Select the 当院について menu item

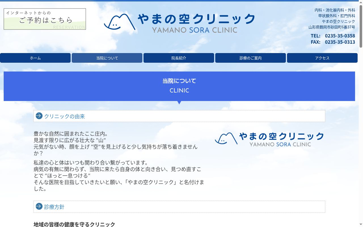tap(107, 58)
